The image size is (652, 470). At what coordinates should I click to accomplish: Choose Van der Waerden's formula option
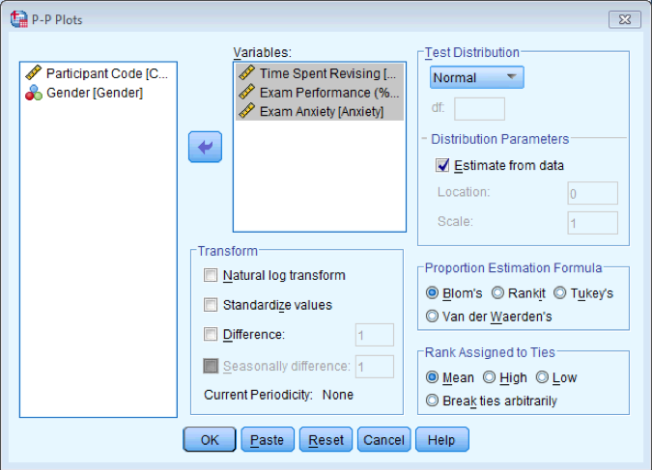pos(433,316)
